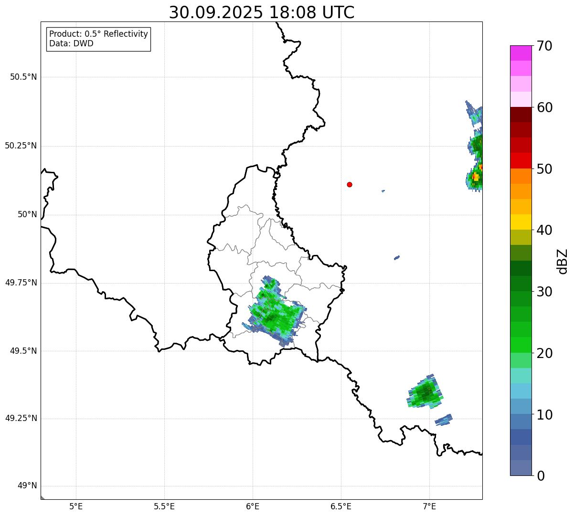Click the title "30.09.2025 18:08 UTC"
The height and width of the screenshot is (516, 574).
point(262,12)
